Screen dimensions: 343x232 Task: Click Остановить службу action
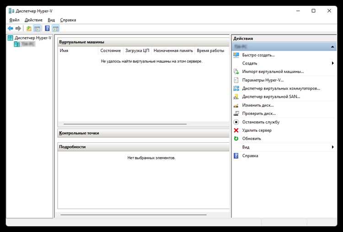tap(261, 122)
